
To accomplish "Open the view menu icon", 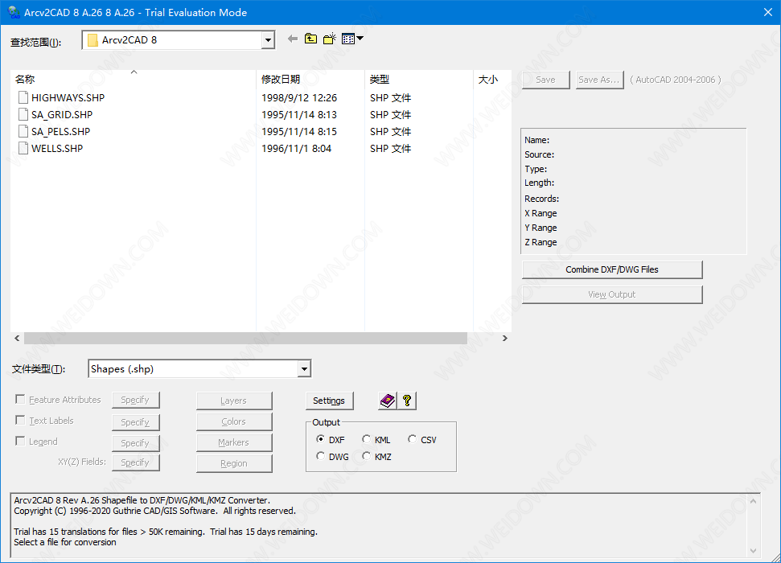I will pos(352,39).
